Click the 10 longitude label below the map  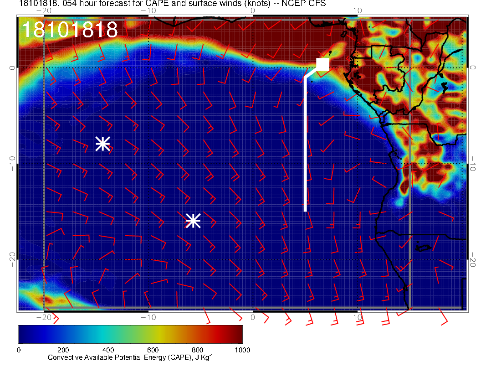click(358, 317)
